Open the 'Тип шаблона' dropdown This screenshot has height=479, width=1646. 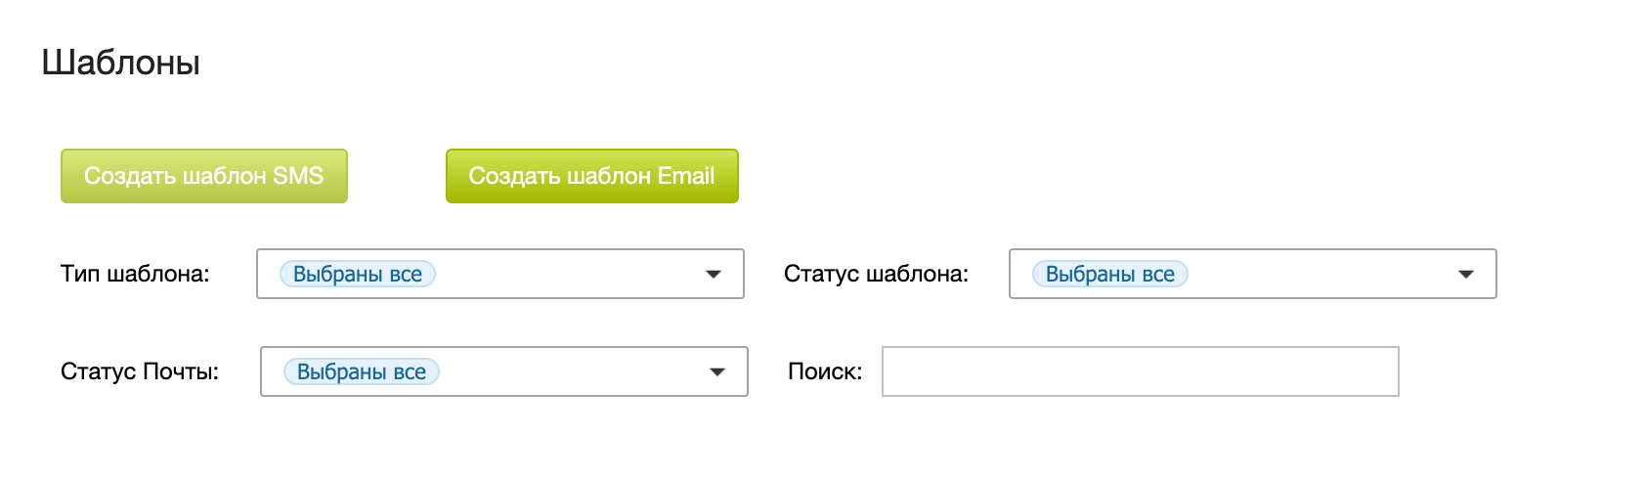coord(499,274)
